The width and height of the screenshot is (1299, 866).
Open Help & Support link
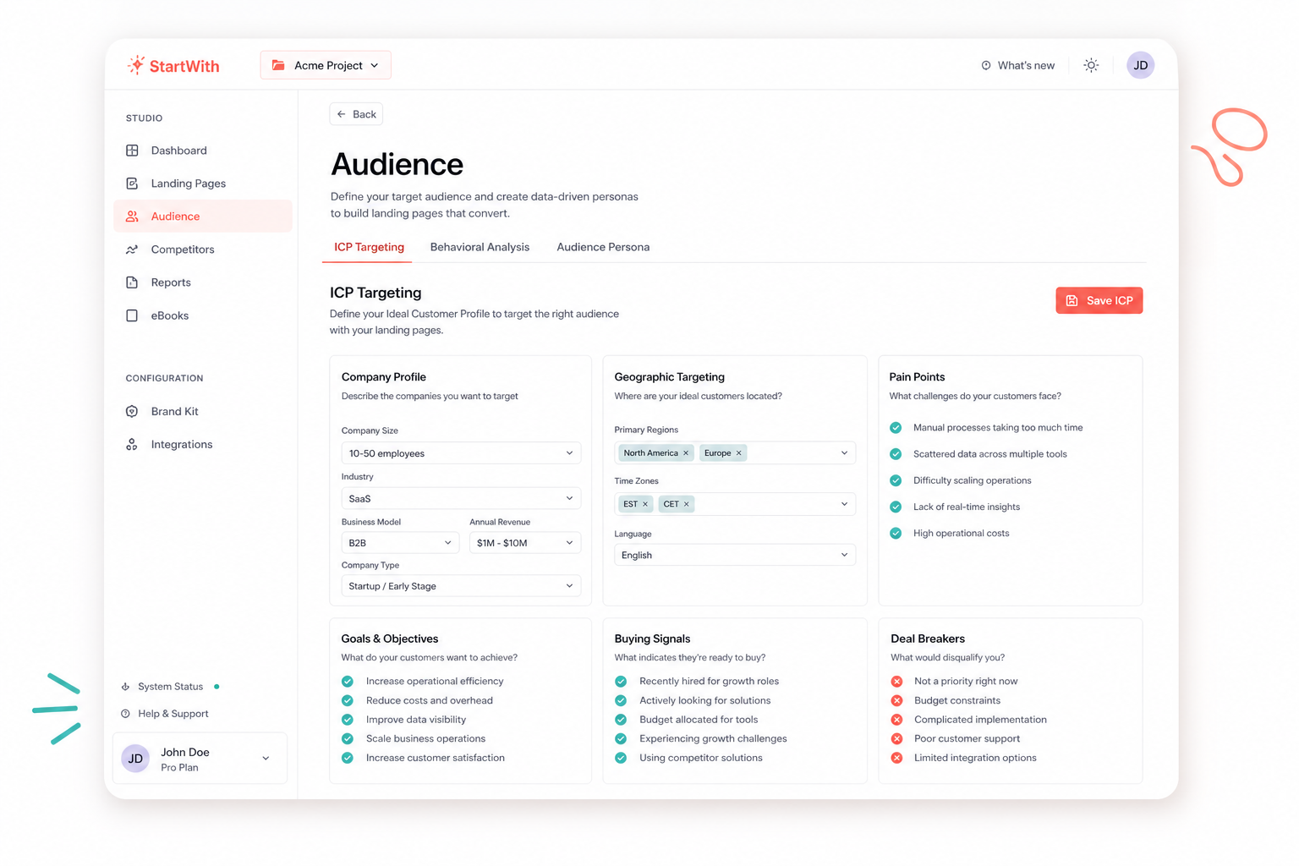[x=165, y=714]
